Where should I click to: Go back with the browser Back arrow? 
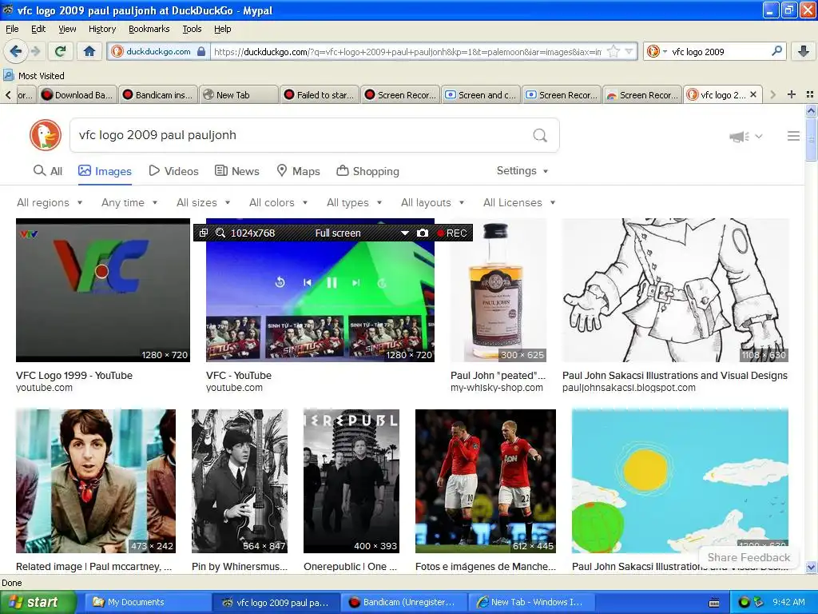(x=14, y=51)
